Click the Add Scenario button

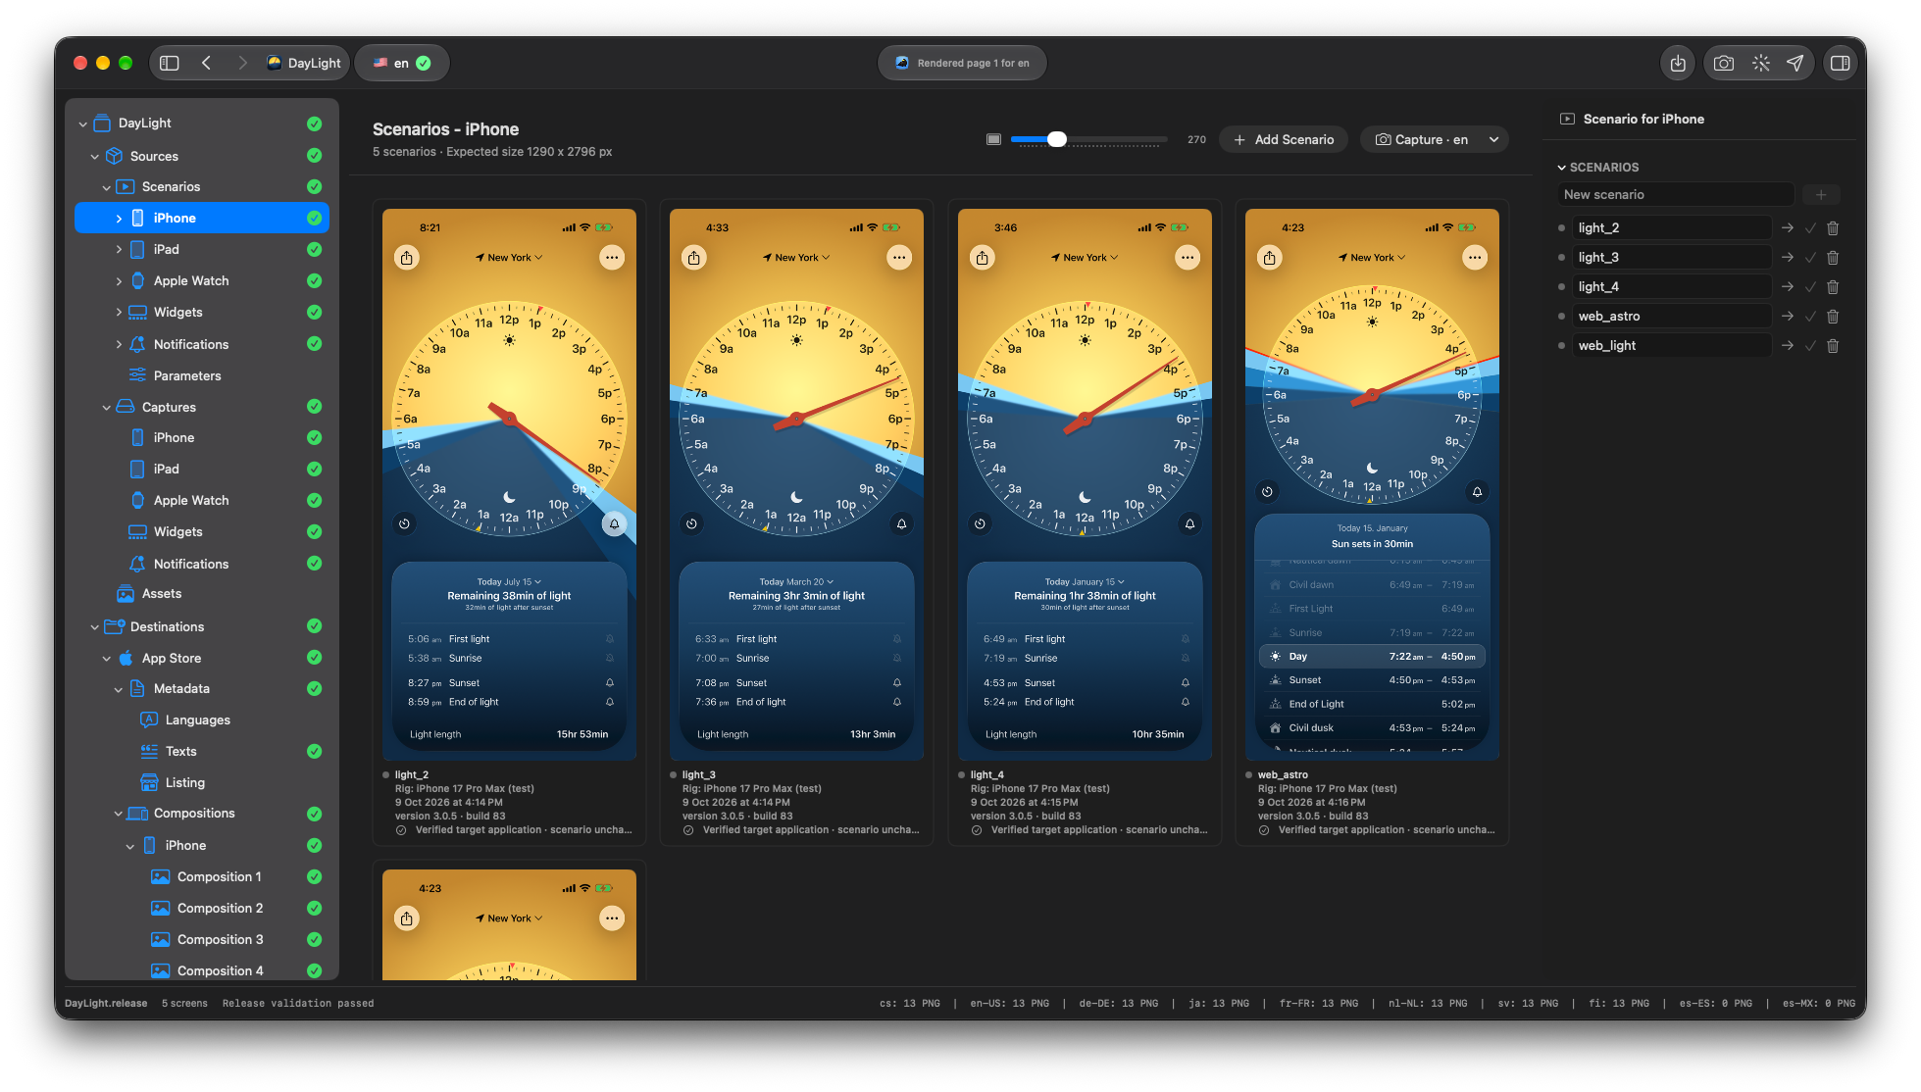[1284, 139]
